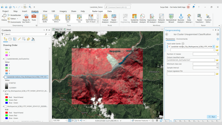
Task: Open the Project tab
Action: [5, 11]
